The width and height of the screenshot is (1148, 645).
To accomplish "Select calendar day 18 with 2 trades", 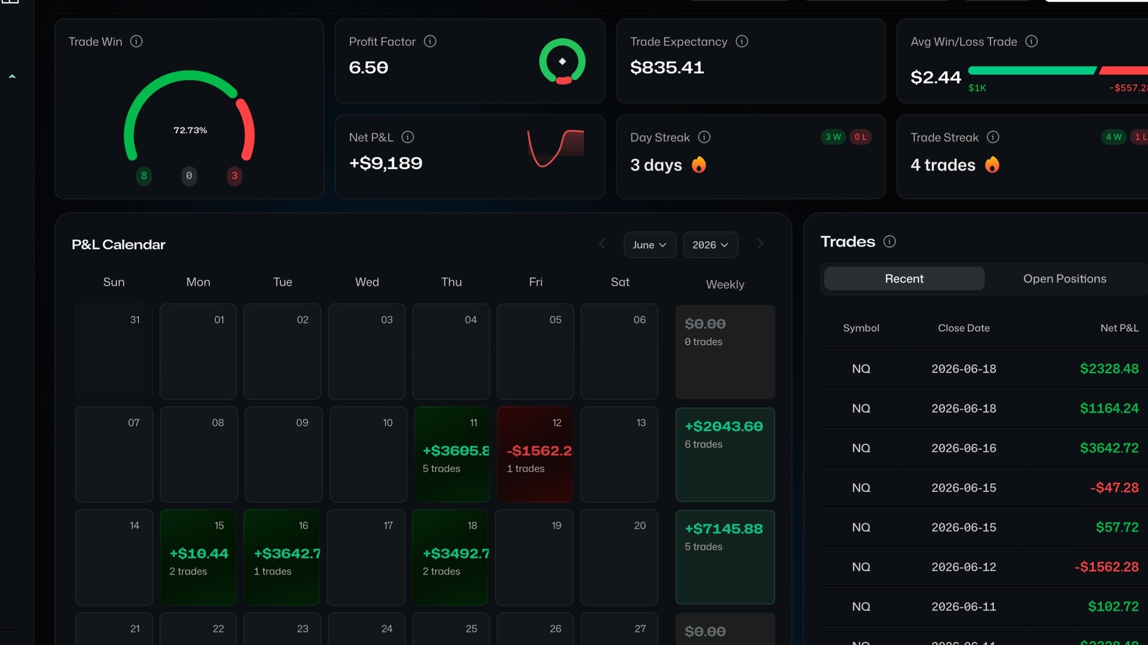I will (x=450, y=557).
